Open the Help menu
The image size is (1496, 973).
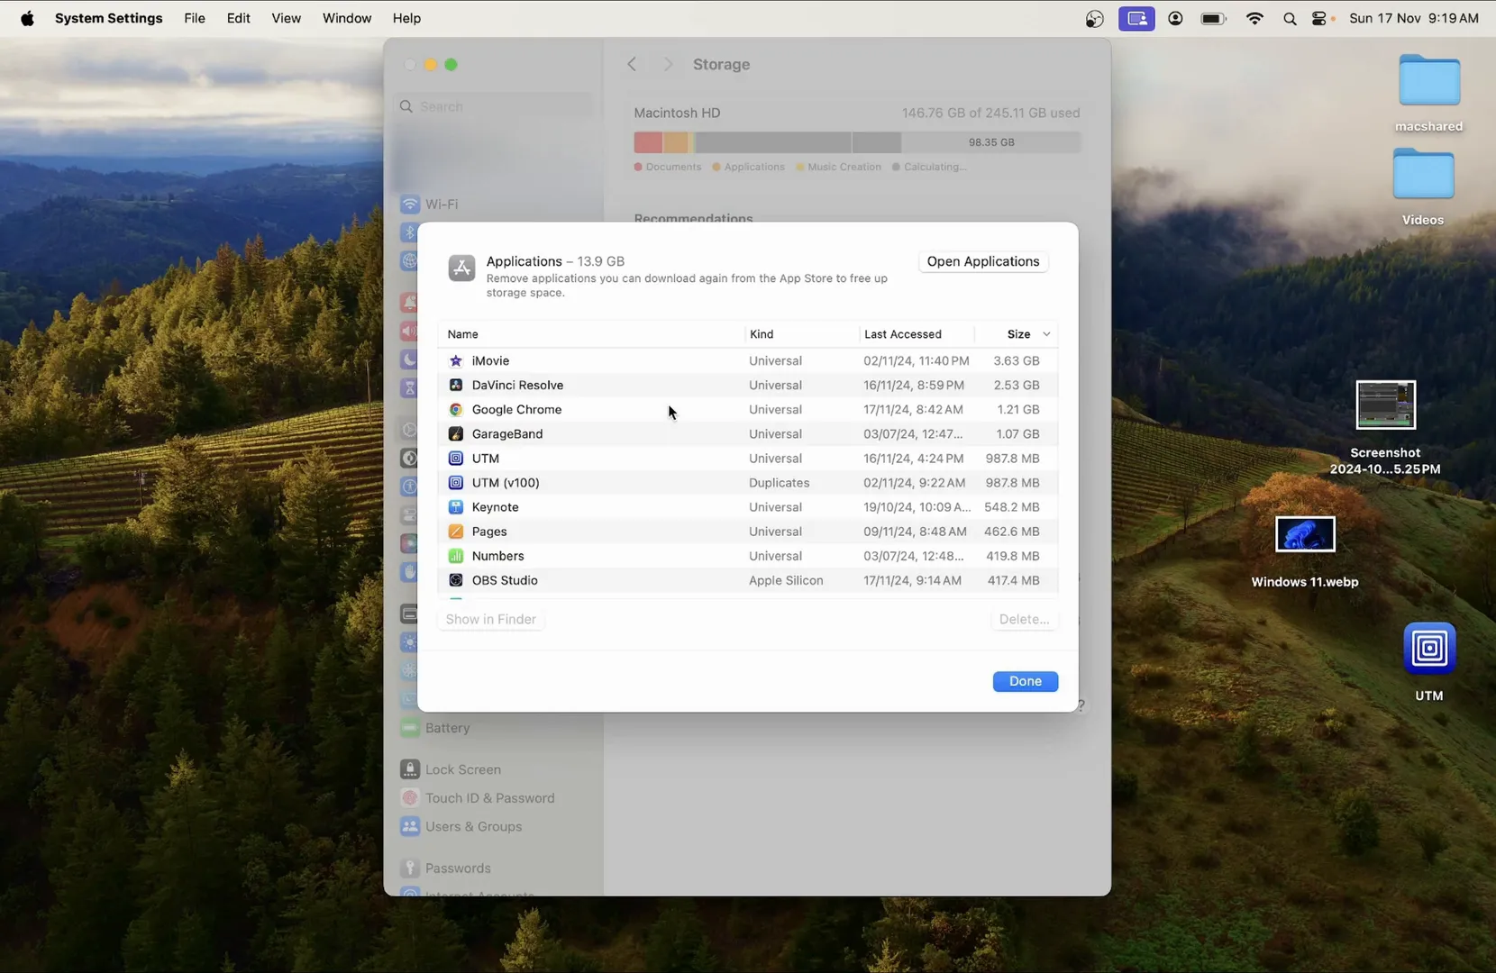(406, 18)
